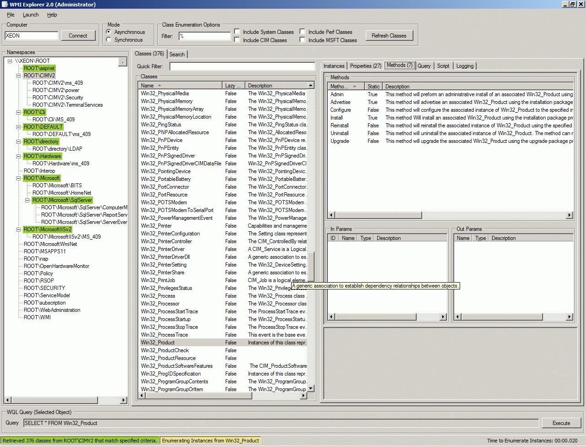Collapse the ROOT\CIMV2 namespace node
The image size is (586, 447).
[x=19, y=76]
